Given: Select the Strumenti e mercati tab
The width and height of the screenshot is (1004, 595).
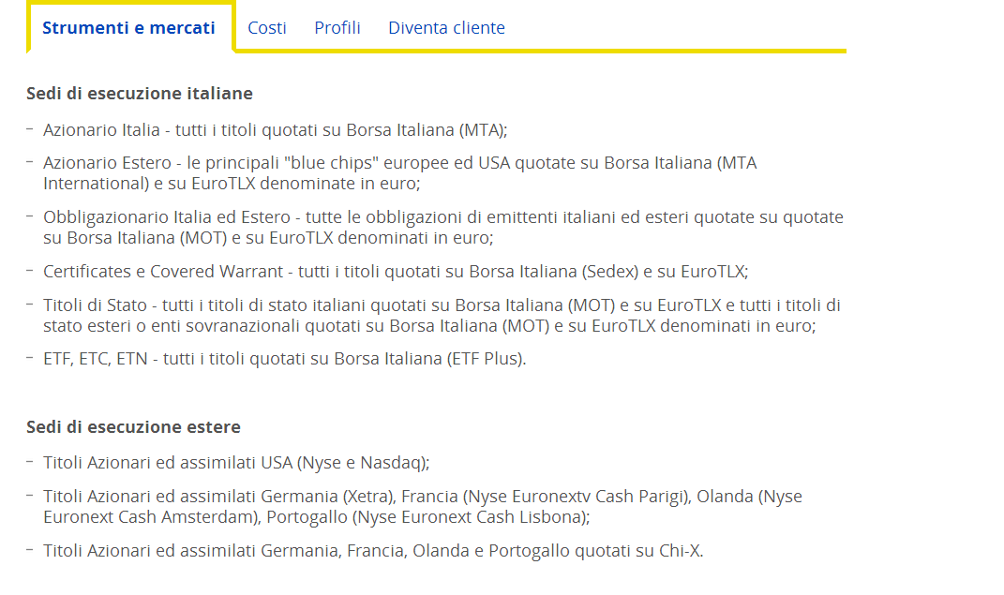Looking at the screenshot, I should click(x=128, y=28).
